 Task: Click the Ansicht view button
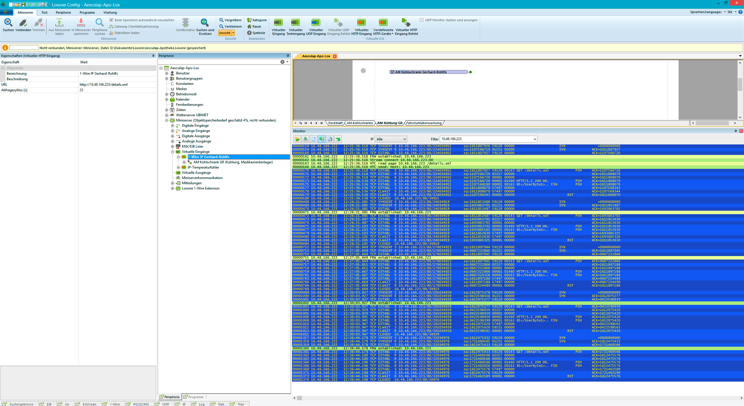click(x=225, y=33)
